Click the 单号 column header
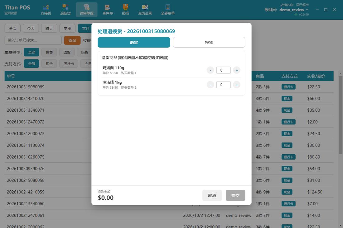This screenshot has width=343, height=228. coord(11,76)
